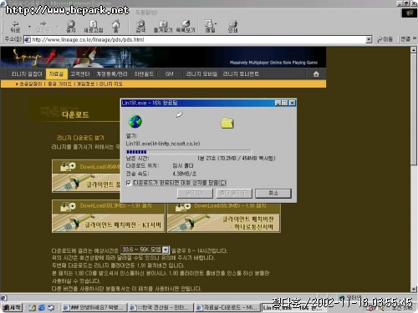Click the page scrollbar down arrow
This screenshot has width=418, height=313.
[x=414, y=290]
